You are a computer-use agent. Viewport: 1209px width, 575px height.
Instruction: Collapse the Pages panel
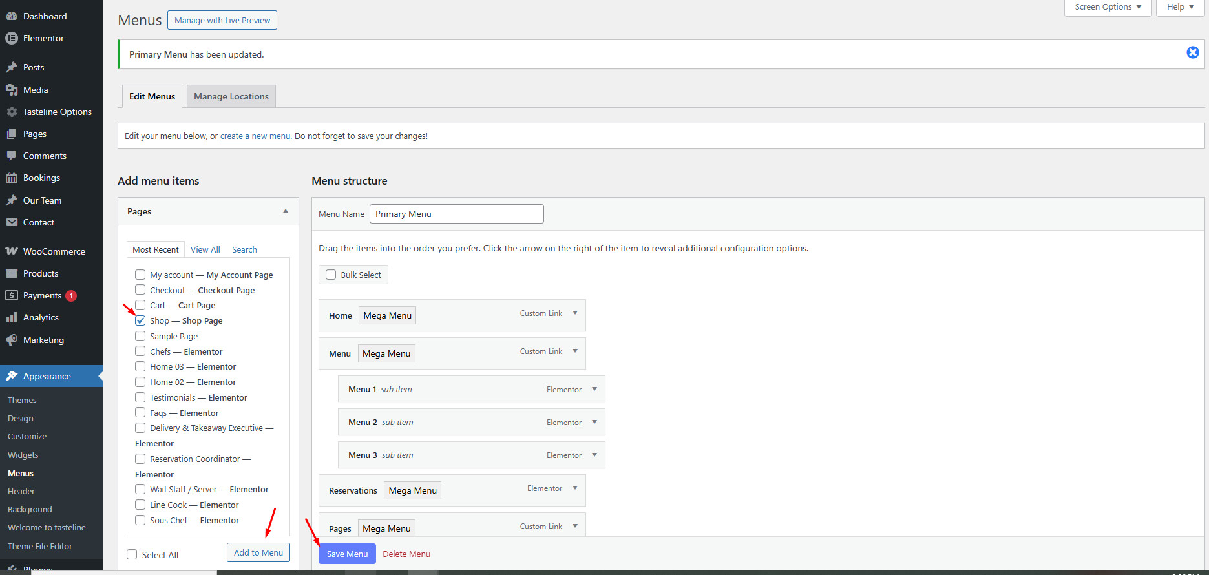coord(286,211)
